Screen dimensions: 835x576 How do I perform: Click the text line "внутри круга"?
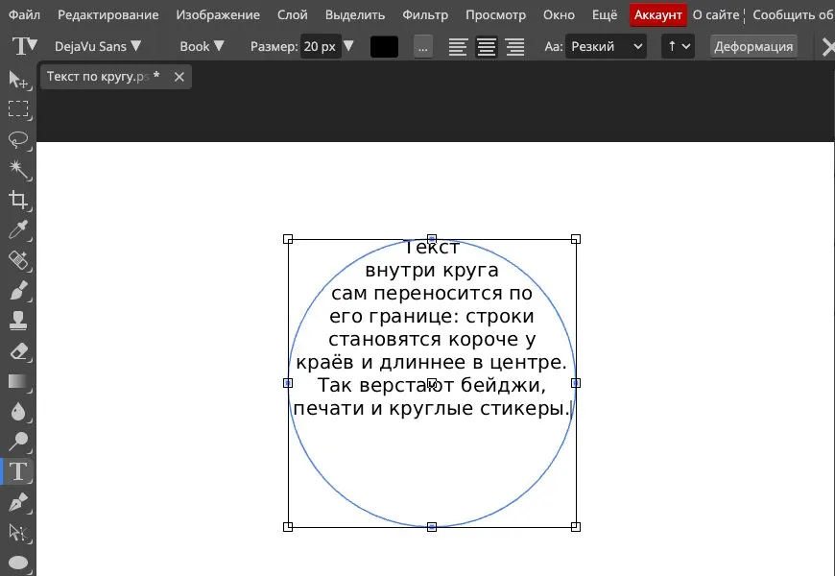tap(432, 271)
